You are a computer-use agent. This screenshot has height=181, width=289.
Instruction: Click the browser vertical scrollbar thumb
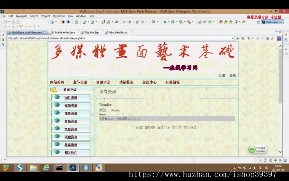[x=280, y=76]
